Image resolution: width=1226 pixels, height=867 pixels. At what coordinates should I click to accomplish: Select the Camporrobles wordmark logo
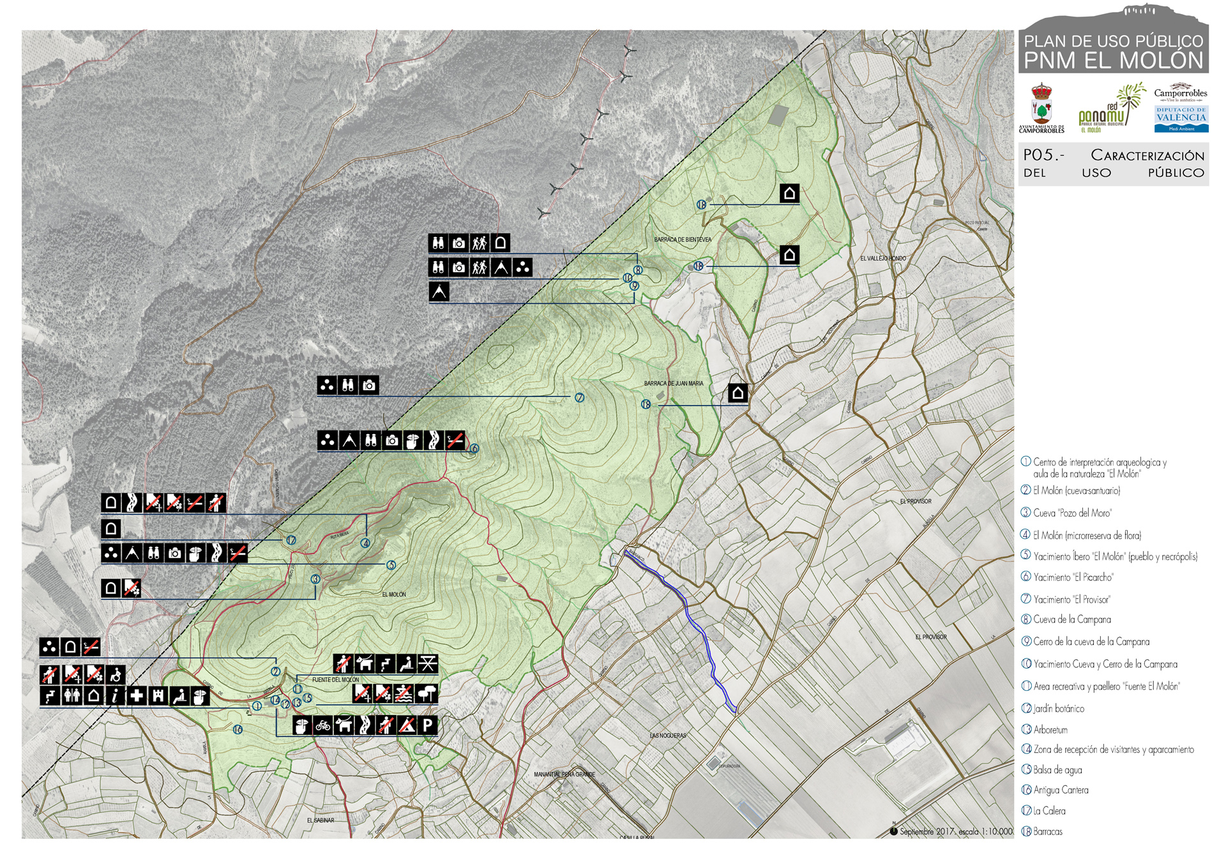pyautogui.click(x=1181, y=93)
